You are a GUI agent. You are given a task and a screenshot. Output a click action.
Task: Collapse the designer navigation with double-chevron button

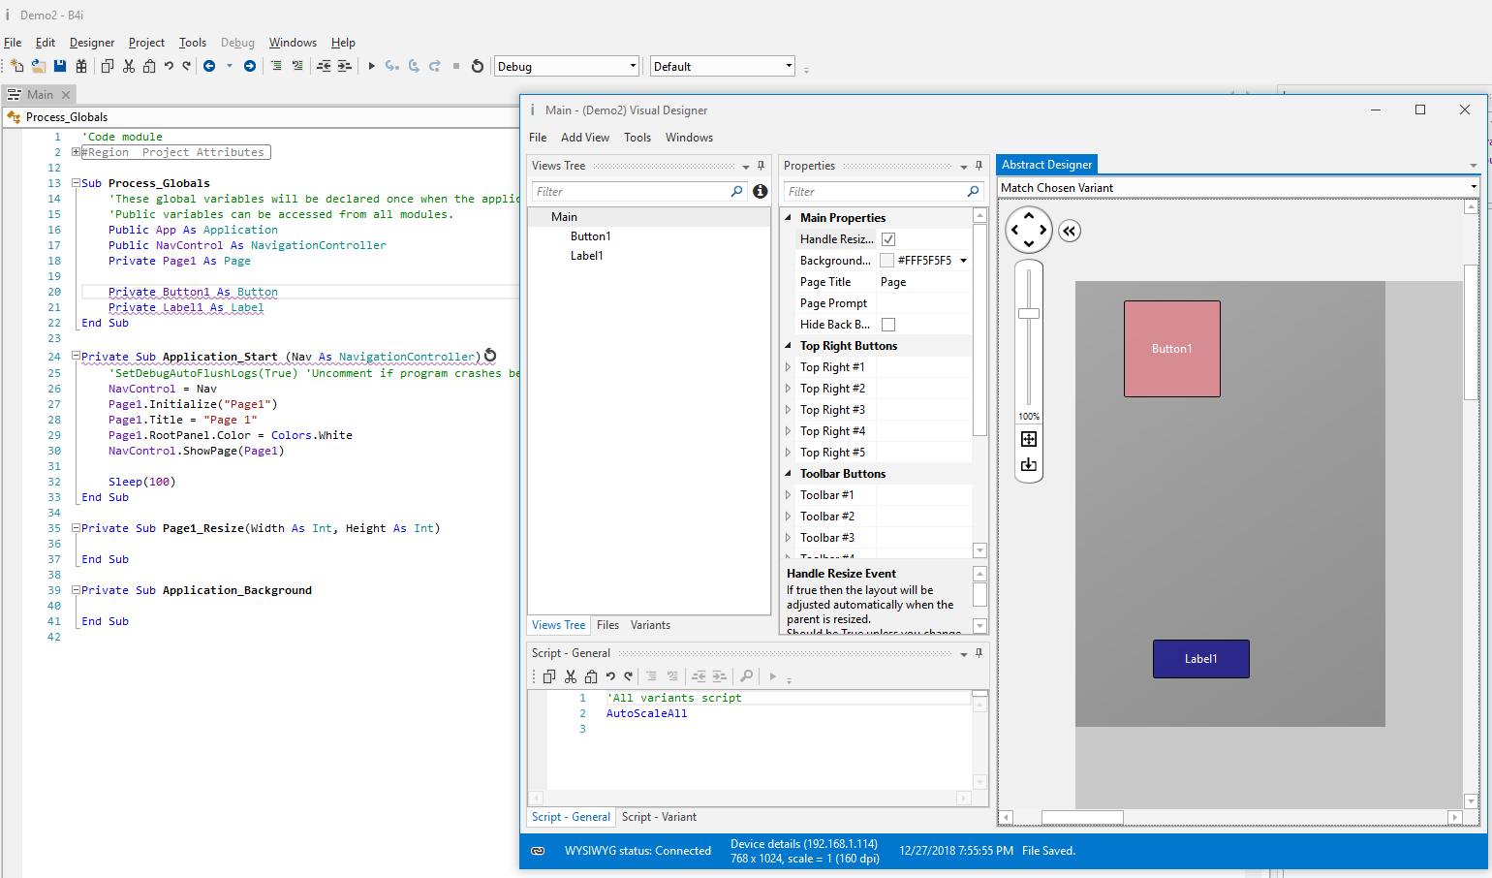point(1070,231)
